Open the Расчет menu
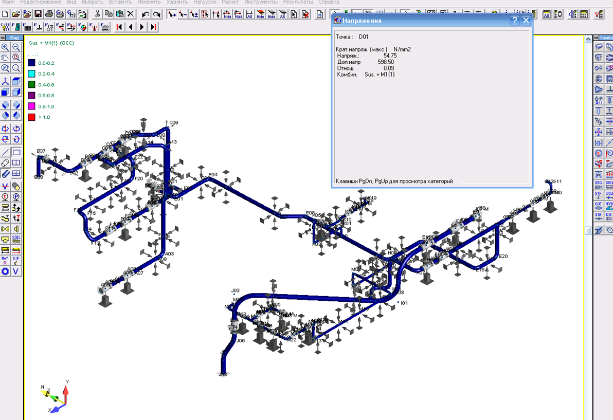Viewport: 613px width, 420px height. click(x=230, y=2)
